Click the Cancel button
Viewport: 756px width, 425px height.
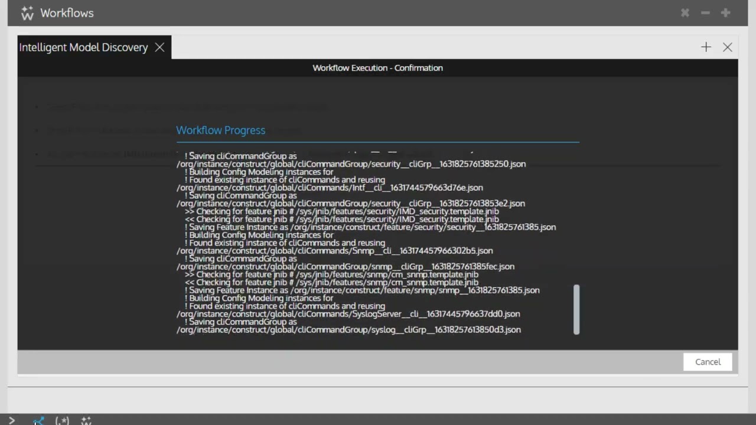(708, 362)
